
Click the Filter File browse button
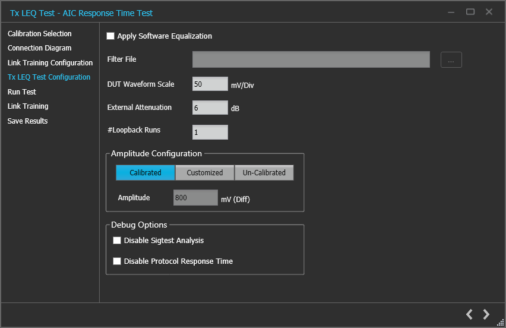point(451,60)
